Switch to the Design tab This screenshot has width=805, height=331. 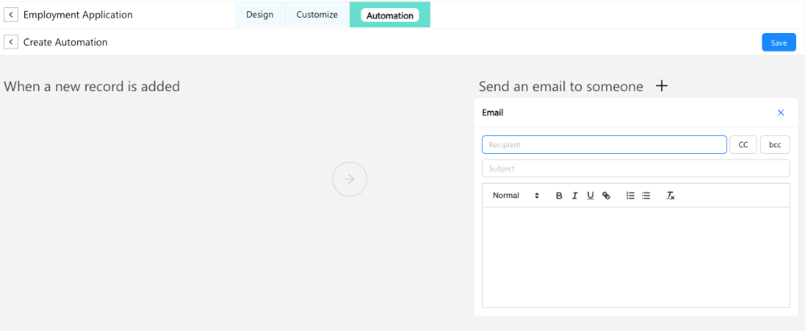tap(259, 14)
